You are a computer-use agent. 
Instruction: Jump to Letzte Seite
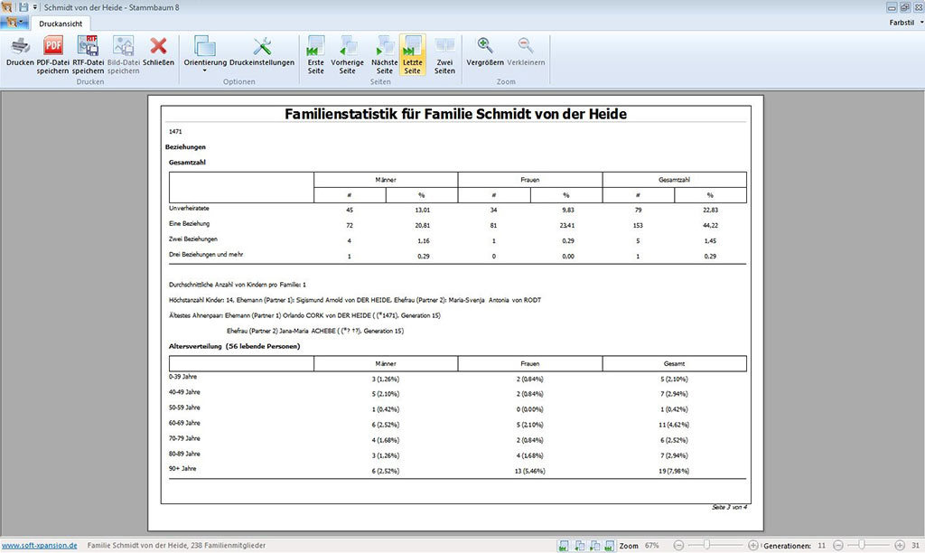pos(412,55)
